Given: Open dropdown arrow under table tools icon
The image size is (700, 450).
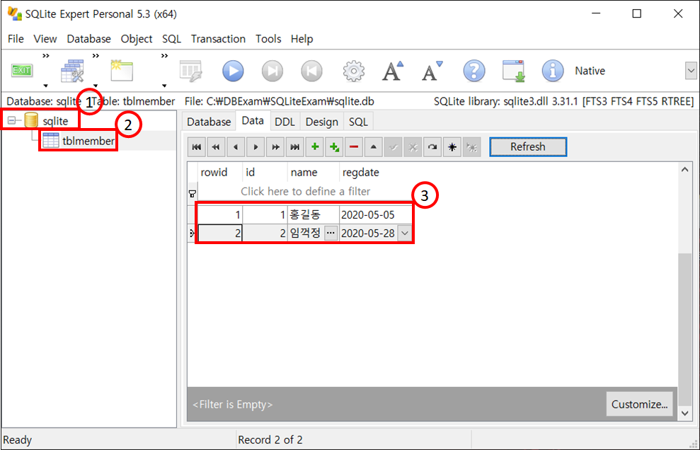Looking at the screenshot, I should [x=96, y=86].
